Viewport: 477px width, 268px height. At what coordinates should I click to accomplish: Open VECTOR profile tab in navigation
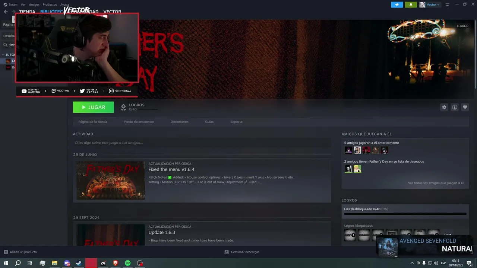[x=112, y=12]
